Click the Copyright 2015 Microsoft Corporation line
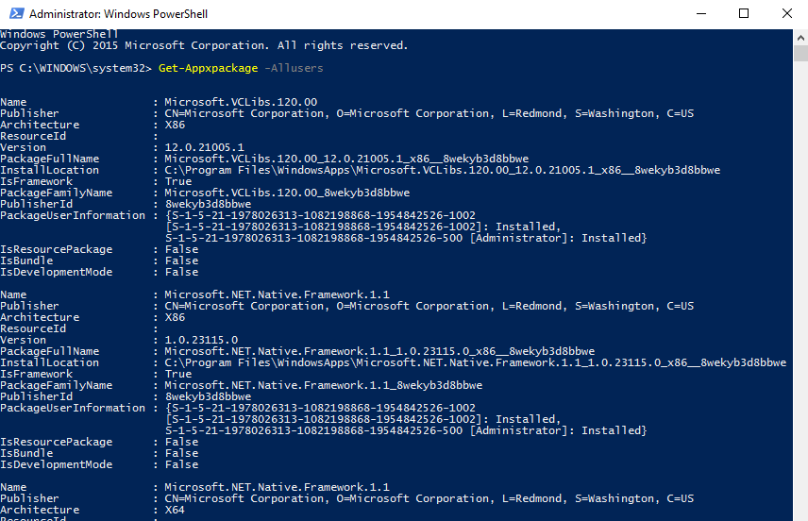This screenshot has width=808, height=521. click(x=204, y=45)
